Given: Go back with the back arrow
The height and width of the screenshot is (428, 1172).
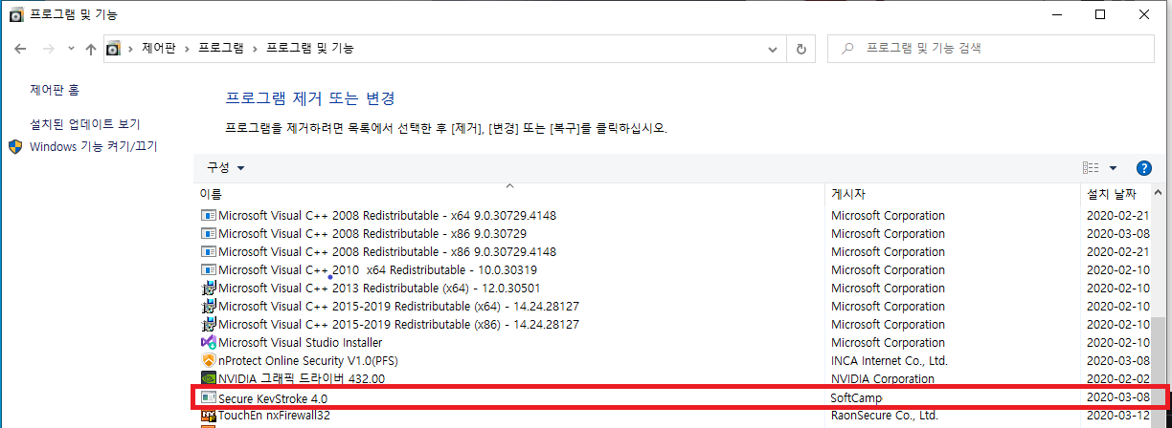Looking at the screenshot, I should click(x=20, y=48).
